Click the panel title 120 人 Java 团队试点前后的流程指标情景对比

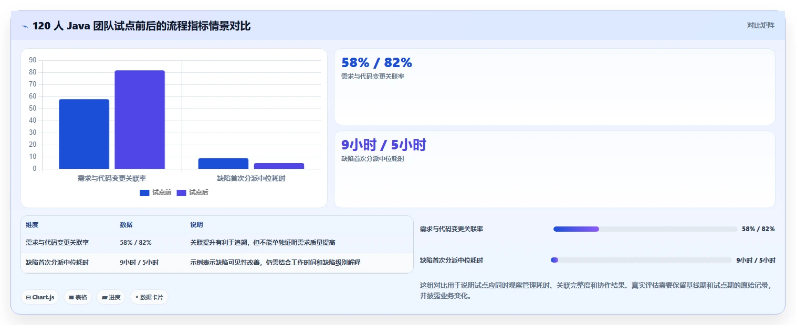pos(142,26)
